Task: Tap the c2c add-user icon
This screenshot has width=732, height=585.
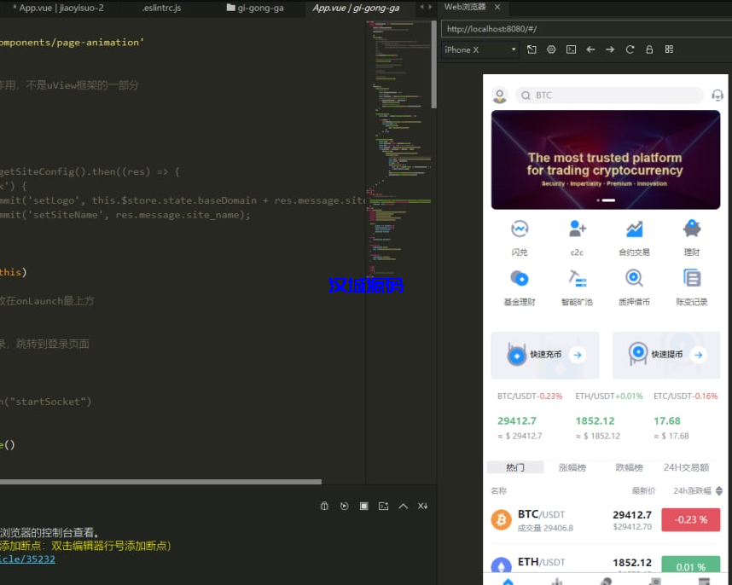Action: (578, 229)
